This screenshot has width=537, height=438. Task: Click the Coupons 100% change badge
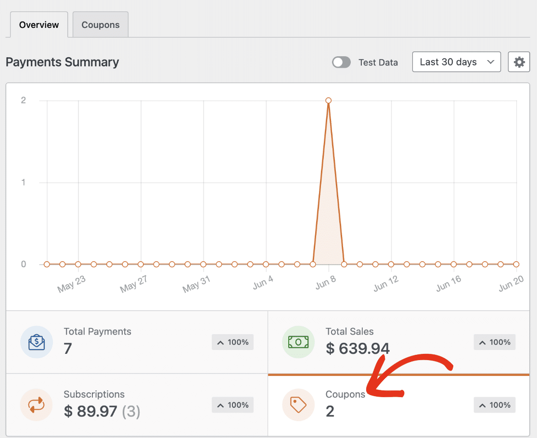pyautogui.click(x=495, y=405)
